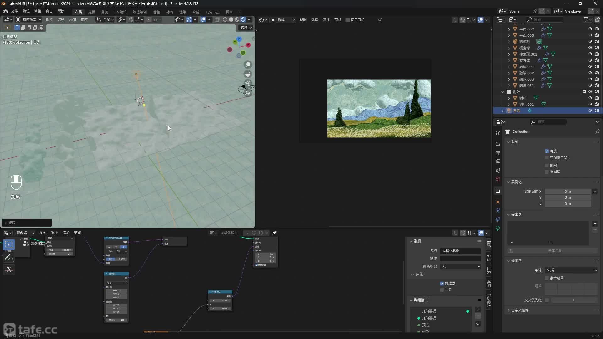The height and width of the screenshot is (339, 603).
Task: Enable 在渲染中禁用 checkbox
Action: click(547, 158)
